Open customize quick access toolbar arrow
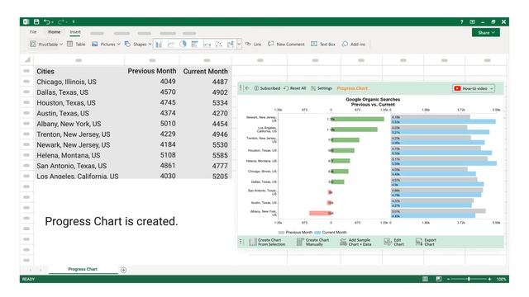529x297 pixels. coord(74,22)
